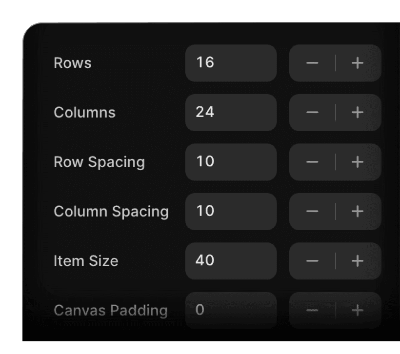Decrease the Rows value with the minus button

(313, 63)
